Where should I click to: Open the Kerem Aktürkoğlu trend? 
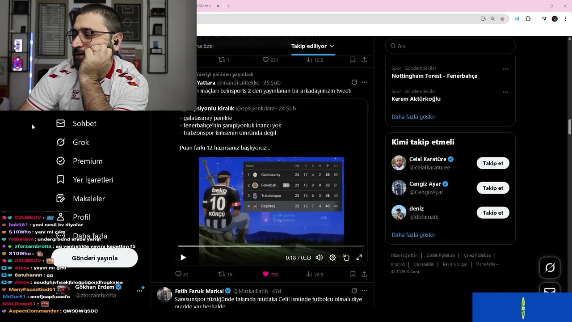click(416, 99)
